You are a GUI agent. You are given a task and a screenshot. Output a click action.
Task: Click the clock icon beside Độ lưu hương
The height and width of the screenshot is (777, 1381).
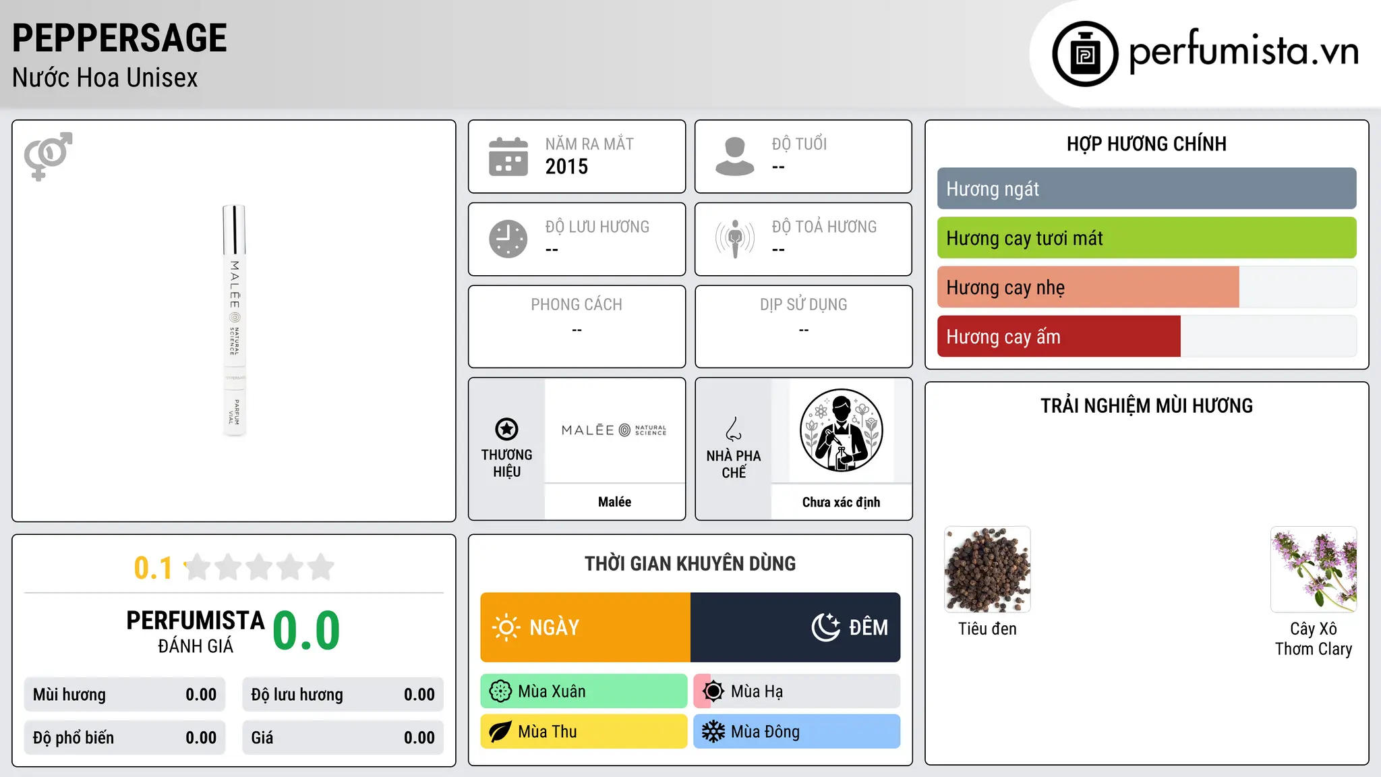coord(508,239)
